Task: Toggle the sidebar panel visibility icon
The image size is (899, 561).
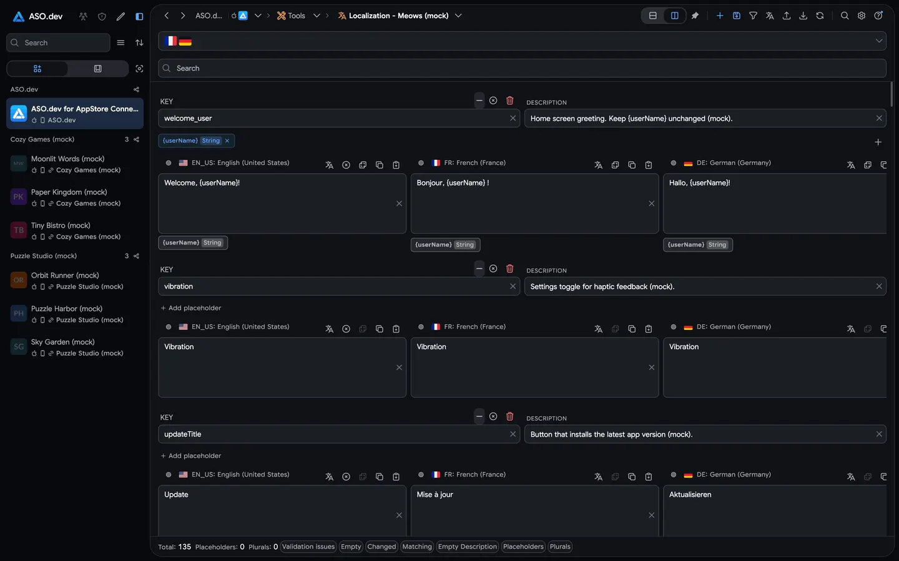Action: click(139, 17)
